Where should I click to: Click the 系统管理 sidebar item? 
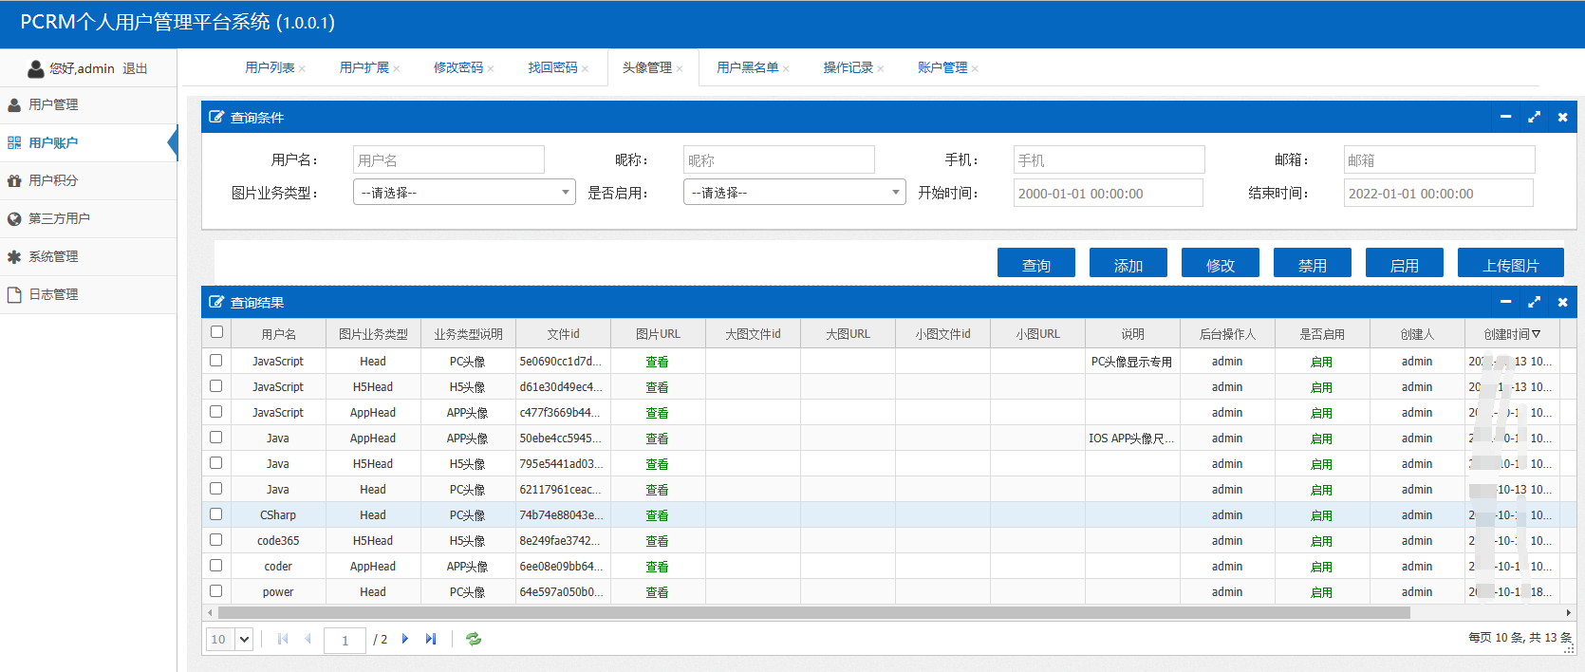click(x=53, y=256)
